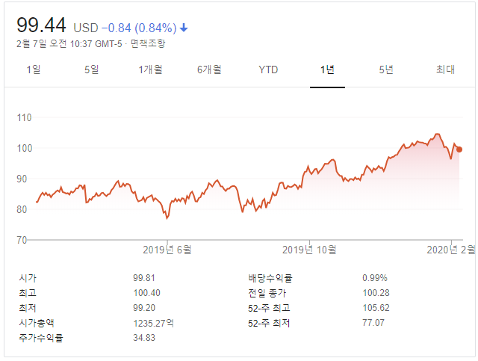
Task: Switch chart to 1개월 range
Action: tap(150, 70)
